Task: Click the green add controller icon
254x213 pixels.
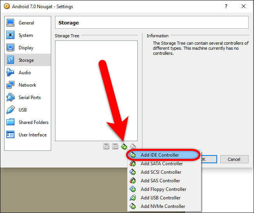Action: click(x=124, y=147)
